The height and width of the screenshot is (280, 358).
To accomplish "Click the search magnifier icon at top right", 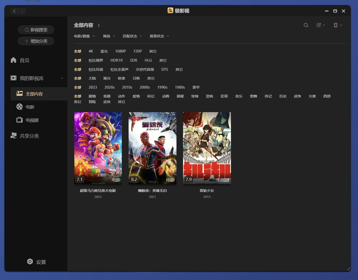I will 306,25.
